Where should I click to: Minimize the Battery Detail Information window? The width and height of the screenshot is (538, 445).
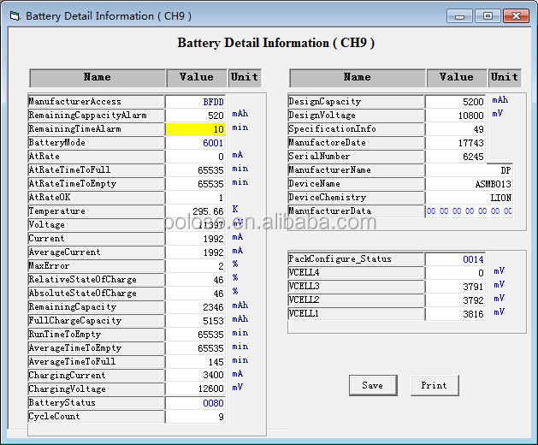pyautogui.click(x=460, y=15)
